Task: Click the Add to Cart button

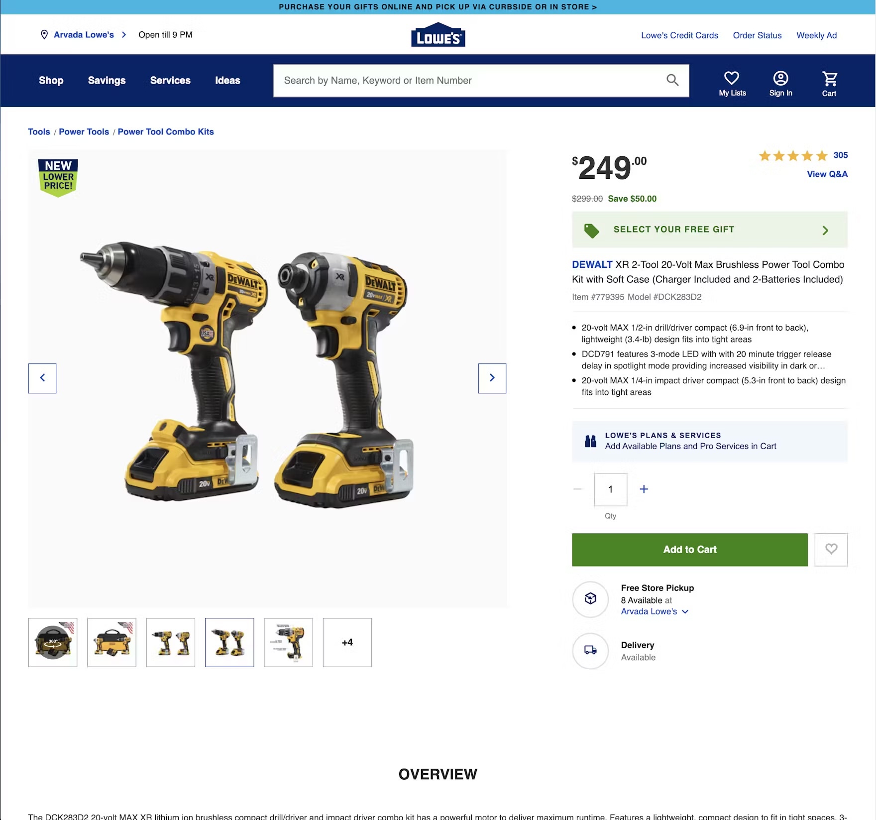Action: [x=690, y=550]
